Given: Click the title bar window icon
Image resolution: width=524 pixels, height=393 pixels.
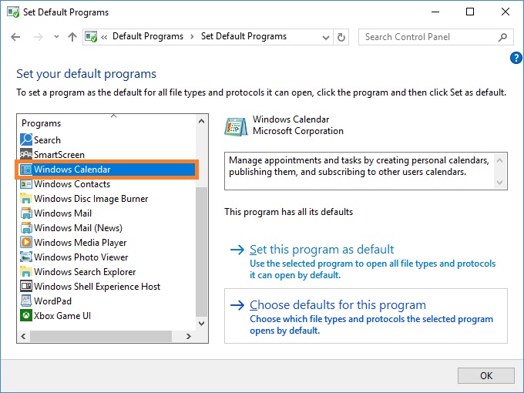Looking at the screenshot, I should point(13,12).
